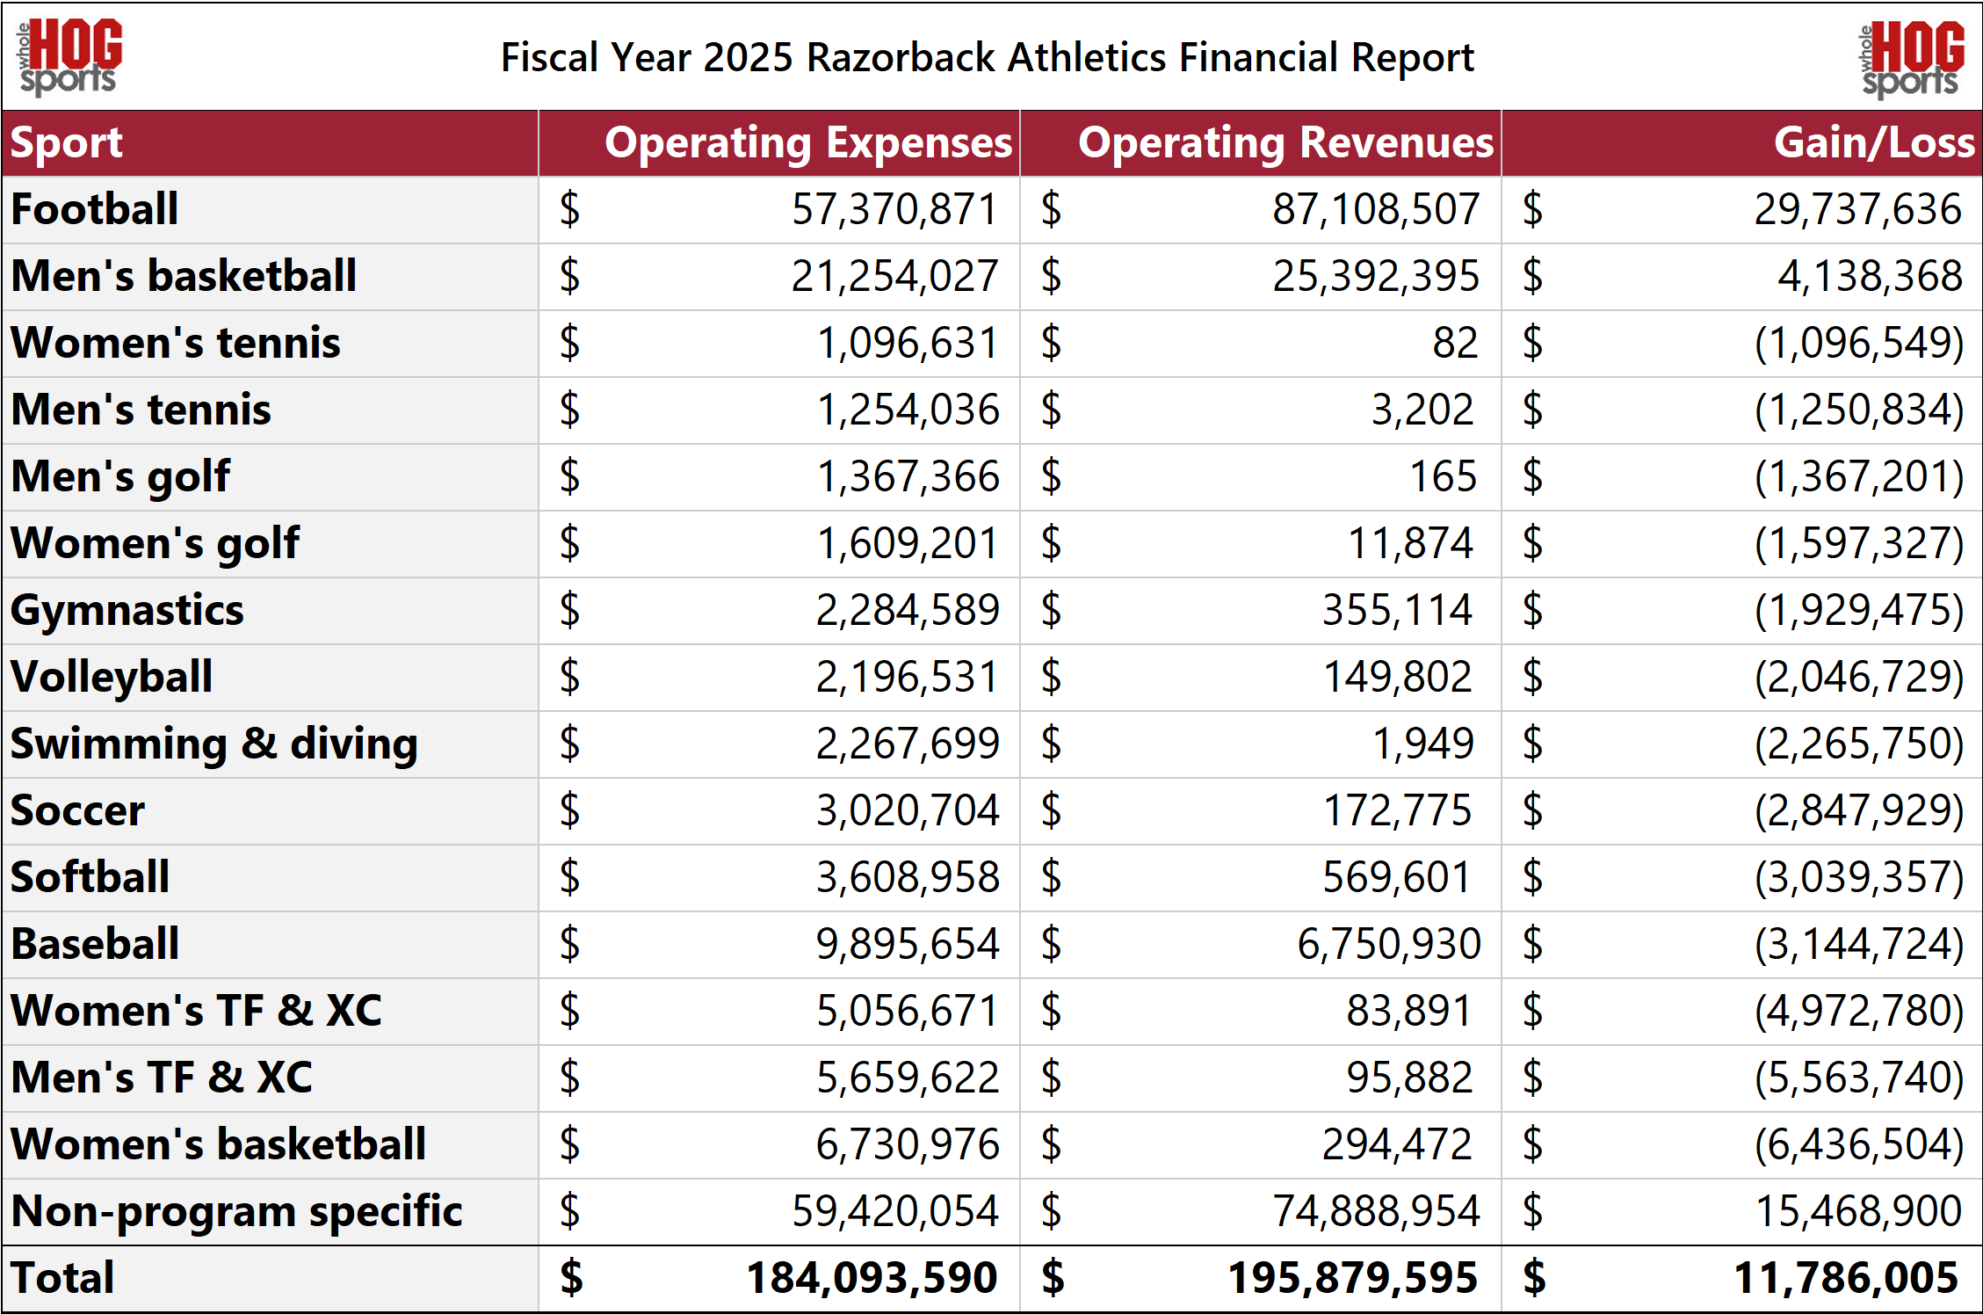Select the Operating Revenues column header
This screenshot has width=1983, height=1314.
[1285, 142]
